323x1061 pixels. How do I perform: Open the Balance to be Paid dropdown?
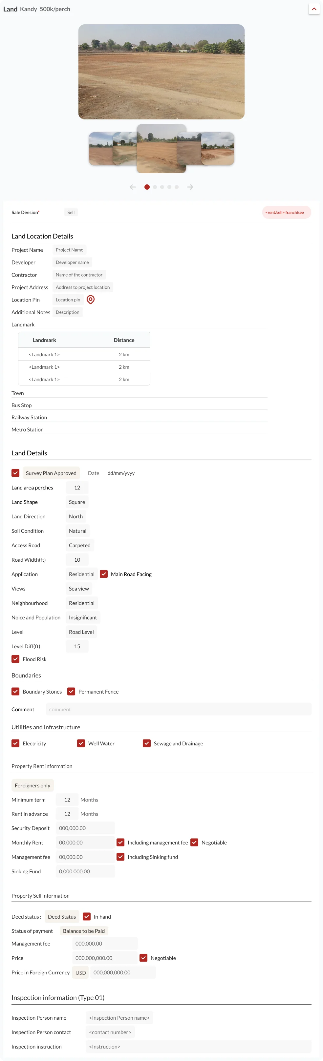coord(84,931)
